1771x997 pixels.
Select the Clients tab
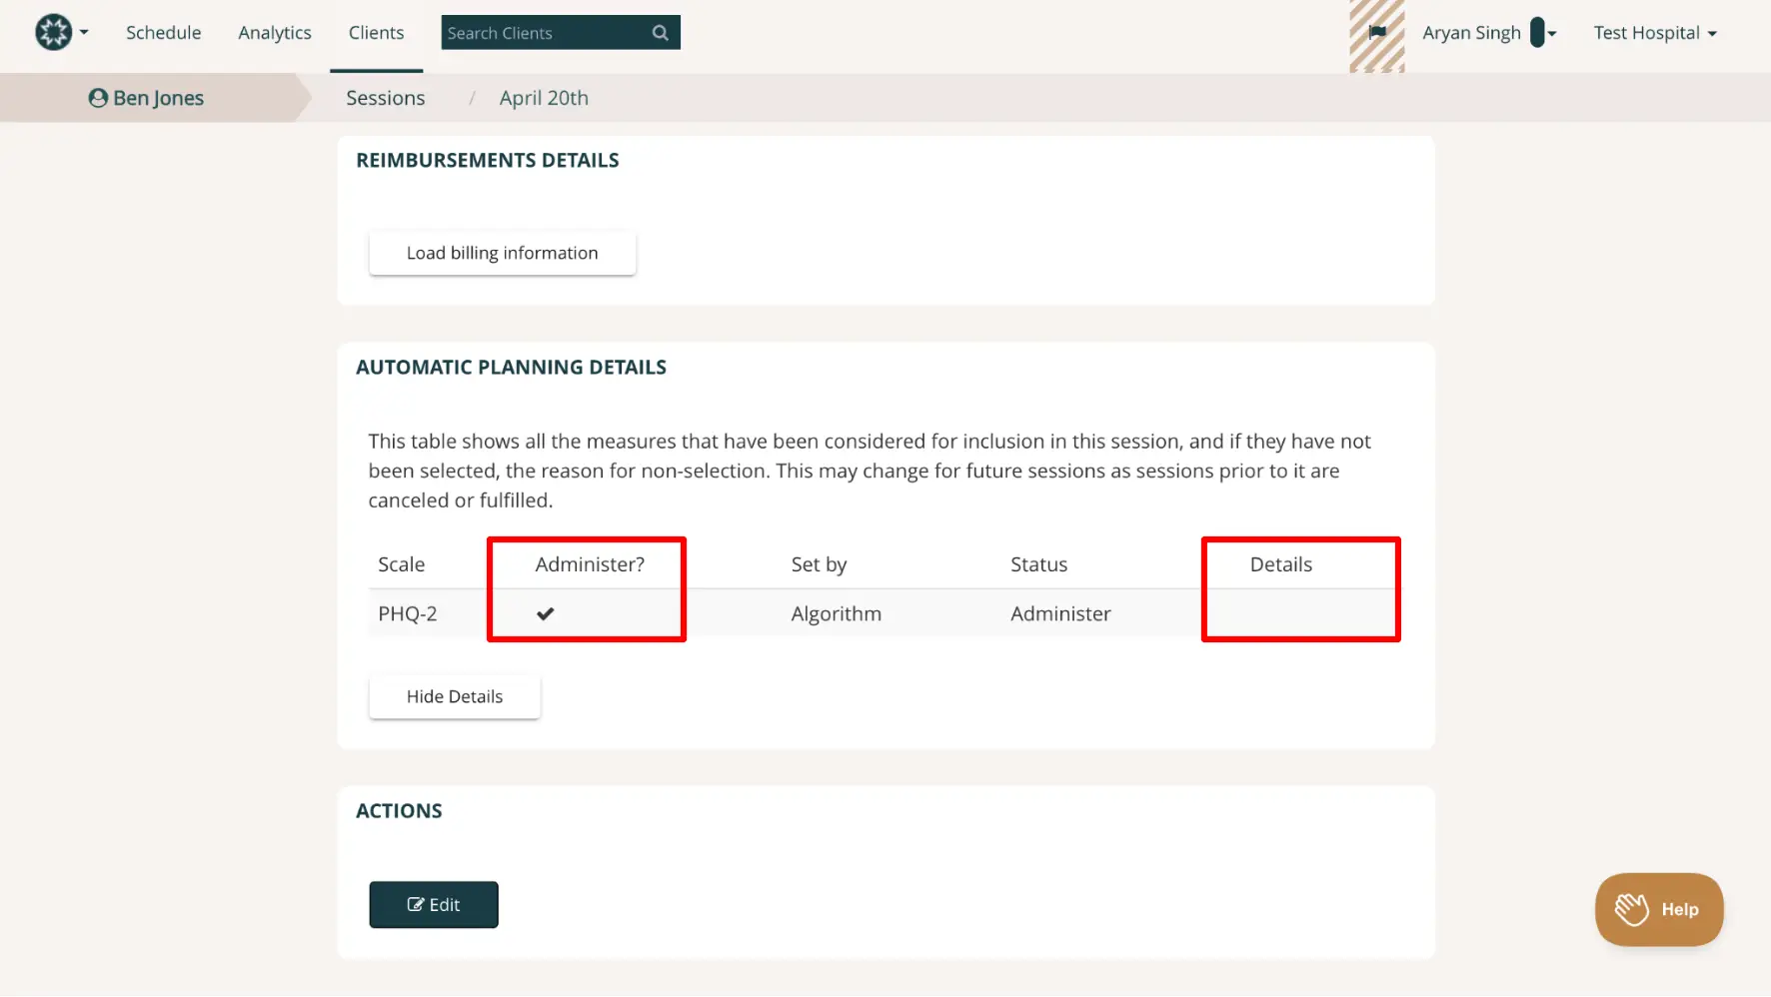pyautogui.click(x=376, y=32)
